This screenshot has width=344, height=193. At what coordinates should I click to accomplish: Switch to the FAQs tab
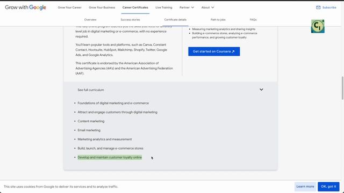click(253, 20)
